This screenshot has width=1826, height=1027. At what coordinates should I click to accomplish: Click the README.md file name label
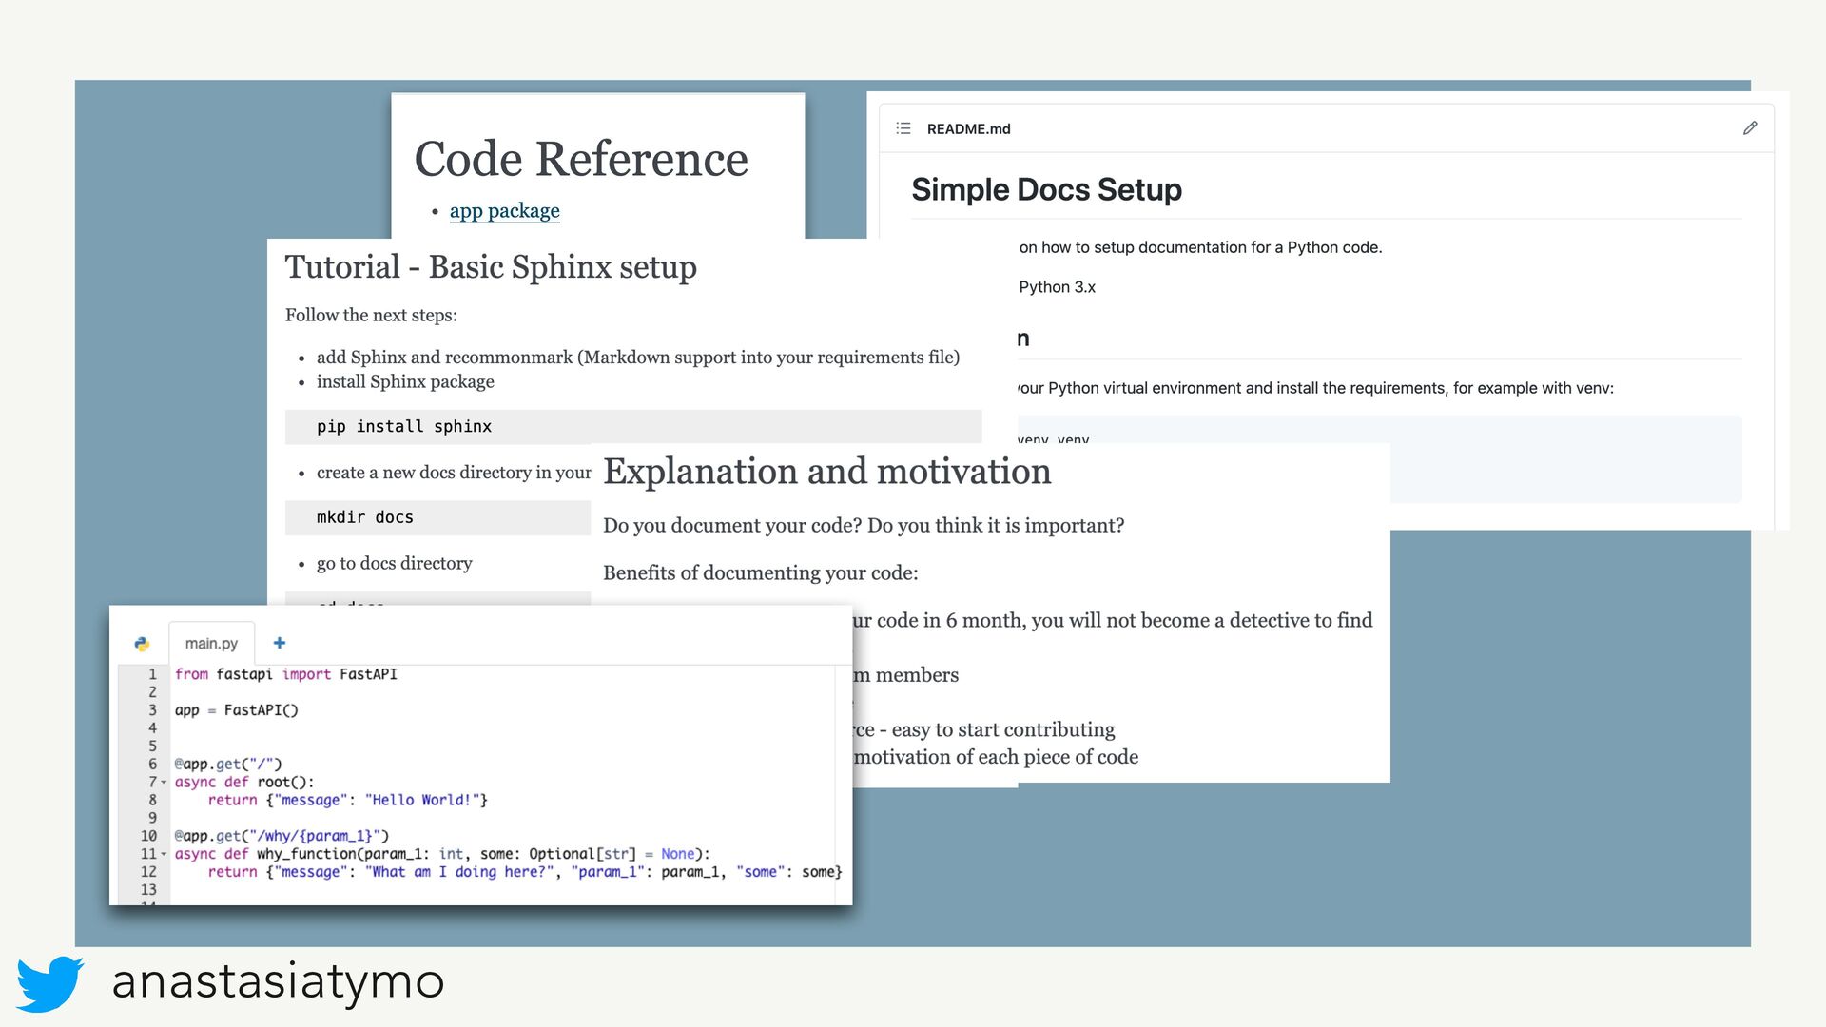click(x=968, y=129)
